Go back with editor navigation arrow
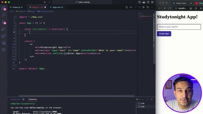The width and height of the screenshot is (203, 114). 45,2
